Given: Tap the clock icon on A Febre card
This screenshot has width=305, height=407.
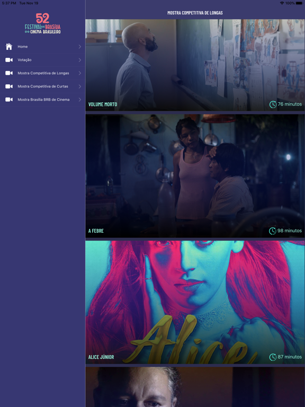Looking at the screenshot, I should [273, 231].
